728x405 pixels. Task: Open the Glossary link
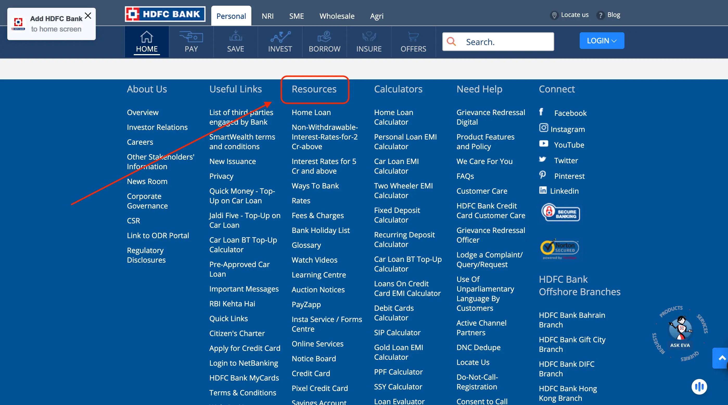click(x=306, y=245)
